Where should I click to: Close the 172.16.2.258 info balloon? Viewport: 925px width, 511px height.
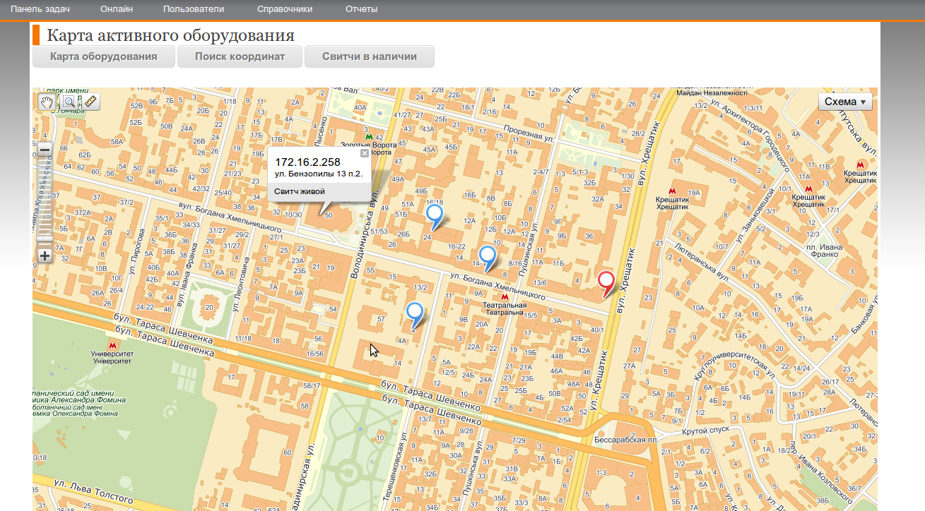tap(365, 153)
